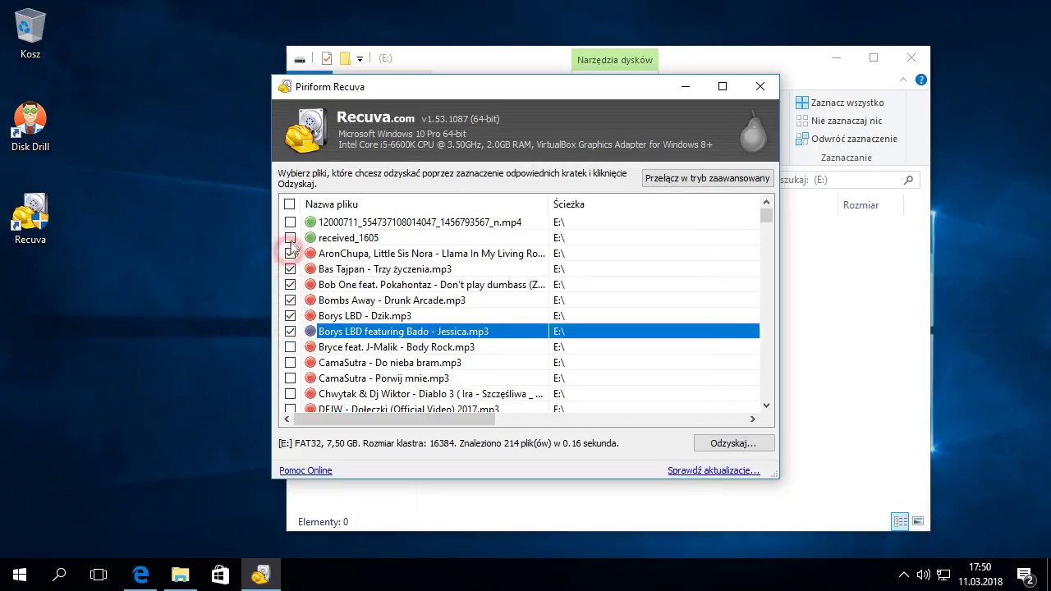Click Odzyskaj... recover button
Viewport: 1051px width, 591px height.
(x=733, y=443)
